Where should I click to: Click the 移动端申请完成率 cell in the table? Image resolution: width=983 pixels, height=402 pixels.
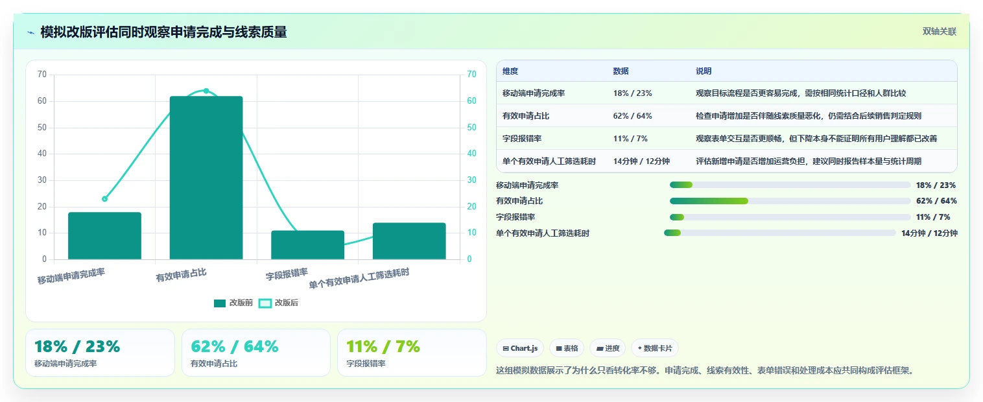point(534,93)
